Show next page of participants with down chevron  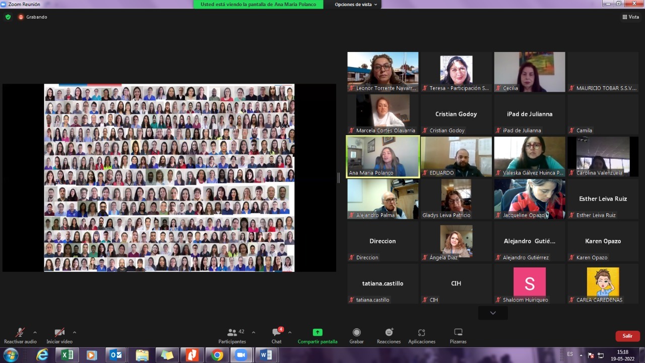click(493, 313)
